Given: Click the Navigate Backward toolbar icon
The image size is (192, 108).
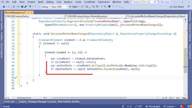Looking at the screenshot, I should click(x=4, y=7).
